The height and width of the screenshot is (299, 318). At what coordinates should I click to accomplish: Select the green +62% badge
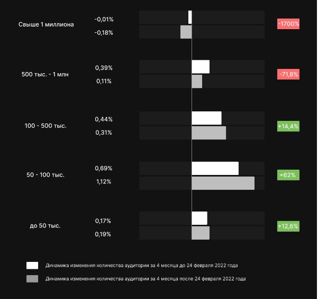click(x=288, y=175)
